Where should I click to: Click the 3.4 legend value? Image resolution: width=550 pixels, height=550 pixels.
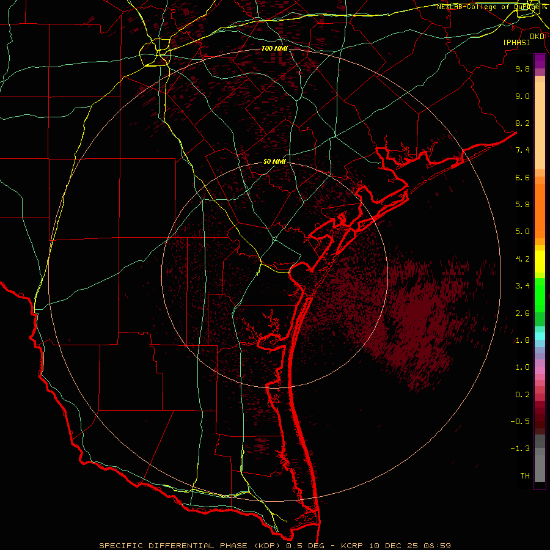[x=522, y=286]
